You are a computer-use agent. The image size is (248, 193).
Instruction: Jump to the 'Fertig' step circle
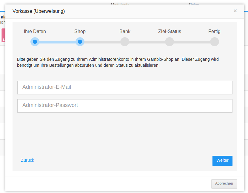[x=214, y=42]
